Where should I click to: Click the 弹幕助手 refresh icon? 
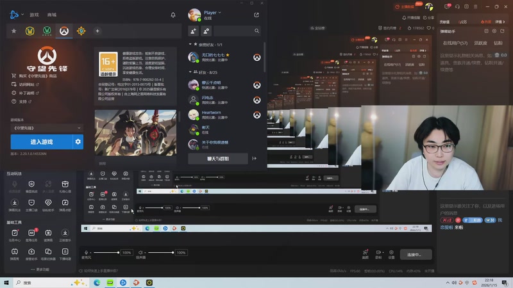(x=502, y=31)
